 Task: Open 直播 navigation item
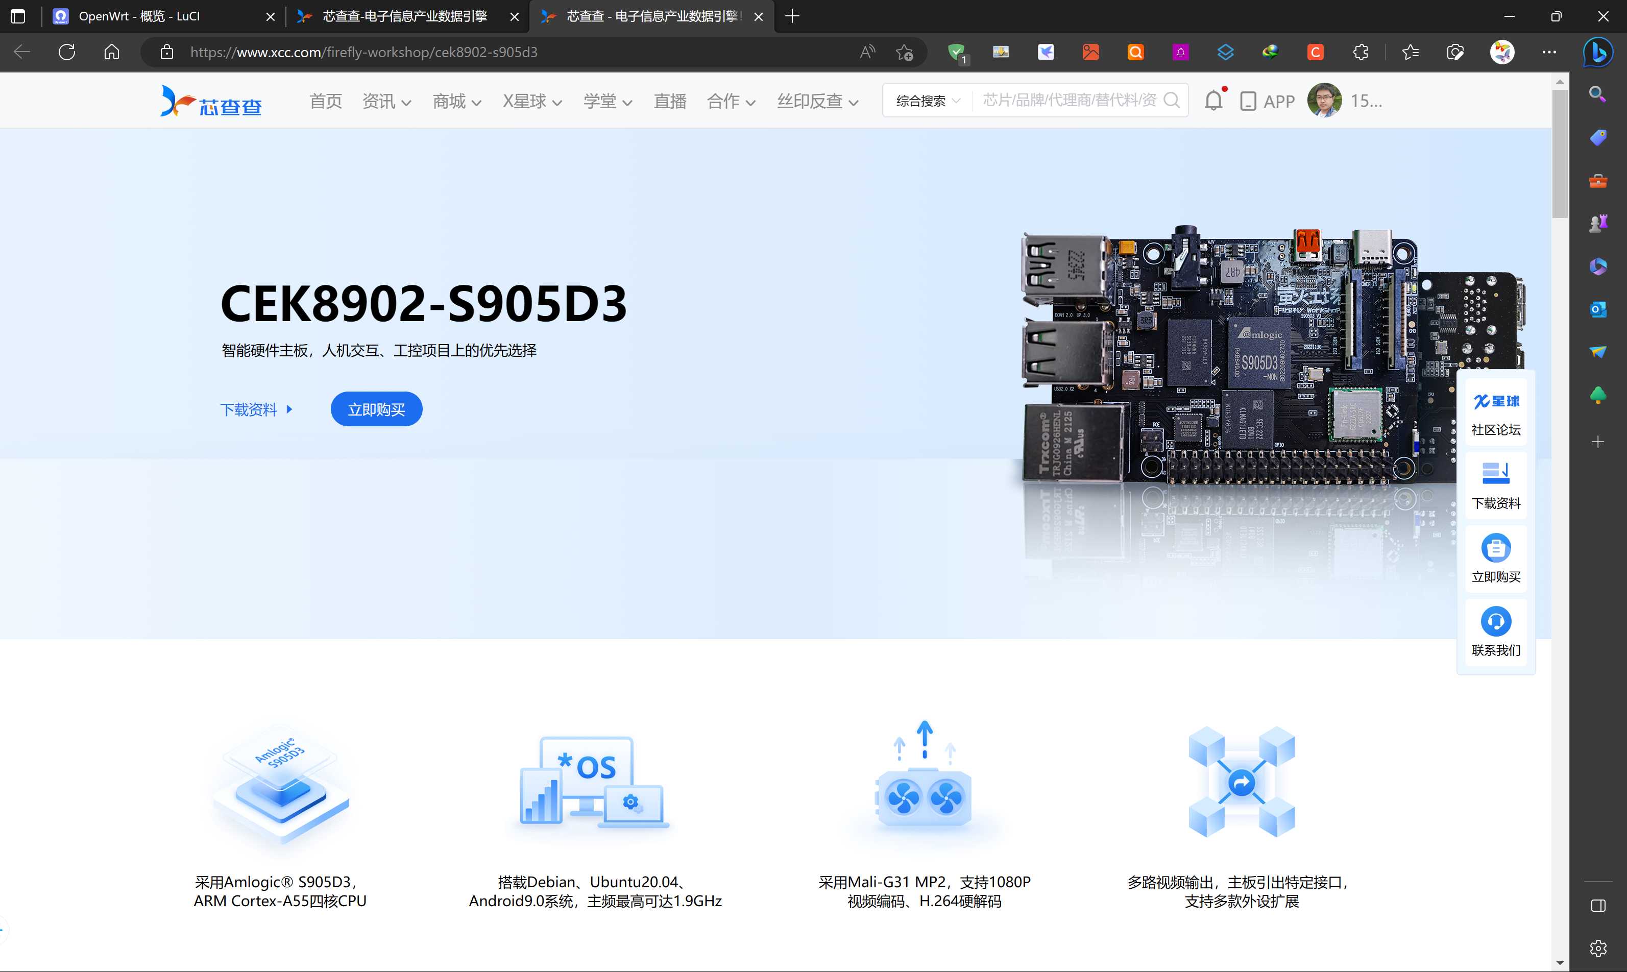click(670, 102)
